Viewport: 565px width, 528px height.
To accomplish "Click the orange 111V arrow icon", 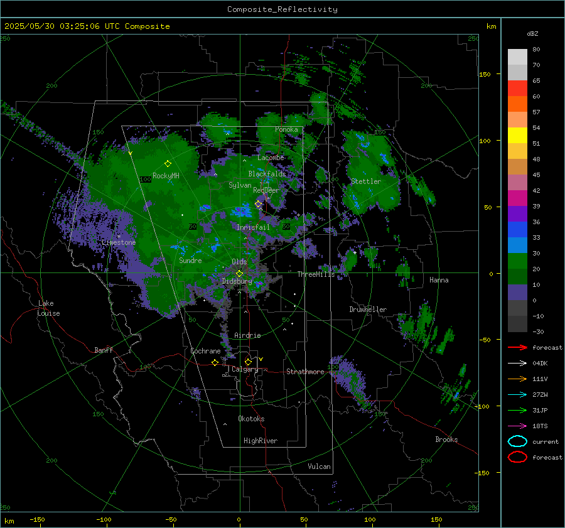I will coord(517,379).
